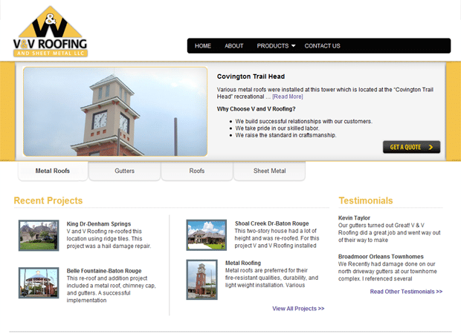
Task: Click 'We raise the standard in craftsmanship' bullet
Action: coord(286,135)
